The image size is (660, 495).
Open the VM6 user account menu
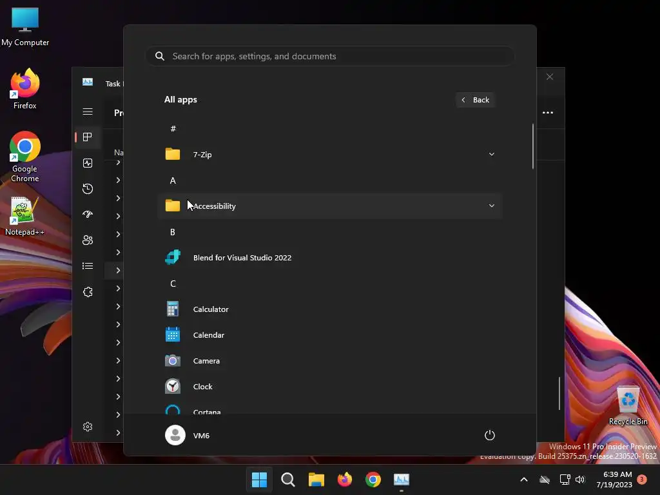pos(188,435)
